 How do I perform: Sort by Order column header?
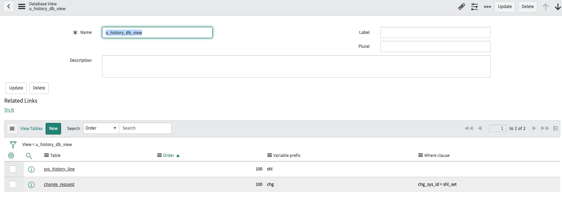point(168,155)
